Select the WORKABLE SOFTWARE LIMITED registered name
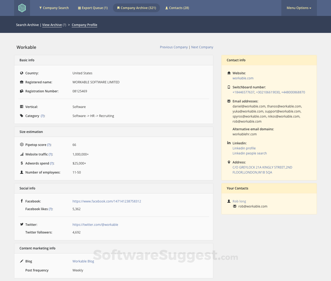The height and width of the screenshot is (281, 331). click(x=96, y=82)
